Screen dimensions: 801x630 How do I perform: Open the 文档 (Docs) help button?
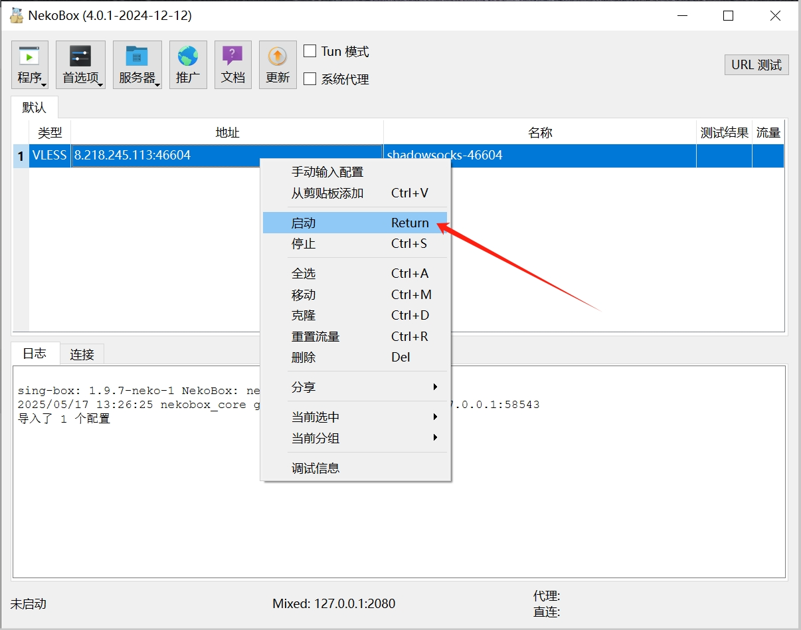(232, 64)
